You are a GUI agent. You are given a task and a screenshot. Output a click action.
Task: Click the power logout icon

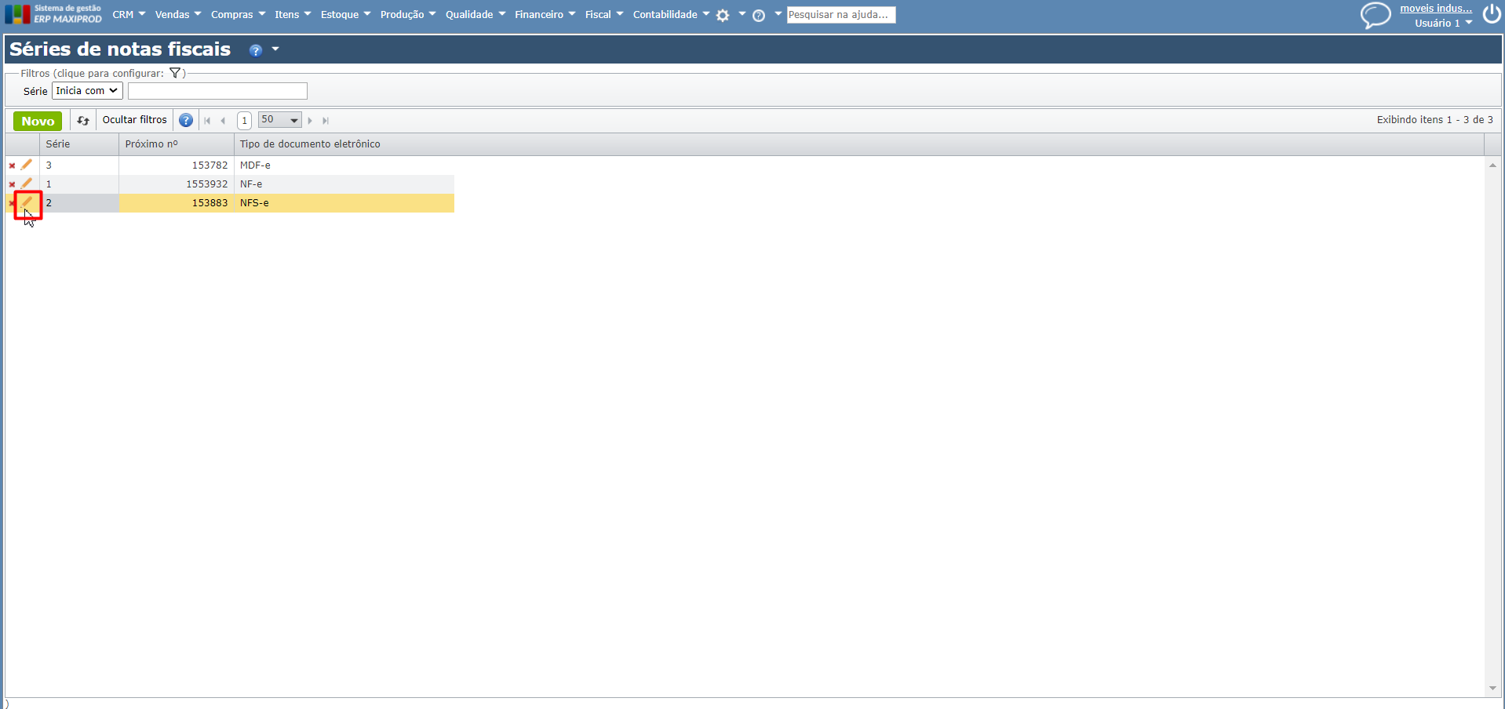point(1492,13)
